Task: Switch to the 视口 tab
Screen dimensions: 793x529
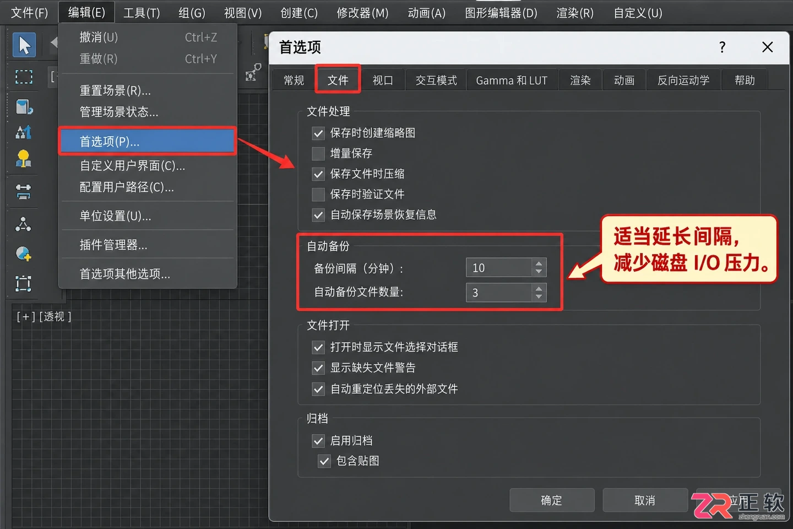Action: tap(383, 80)
